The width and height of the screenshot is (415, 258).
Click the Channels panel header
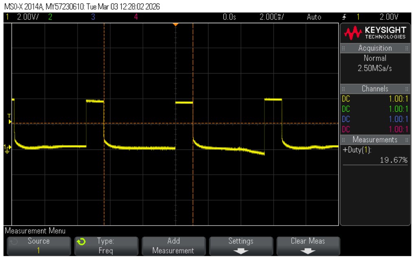[x=375, y=89]
